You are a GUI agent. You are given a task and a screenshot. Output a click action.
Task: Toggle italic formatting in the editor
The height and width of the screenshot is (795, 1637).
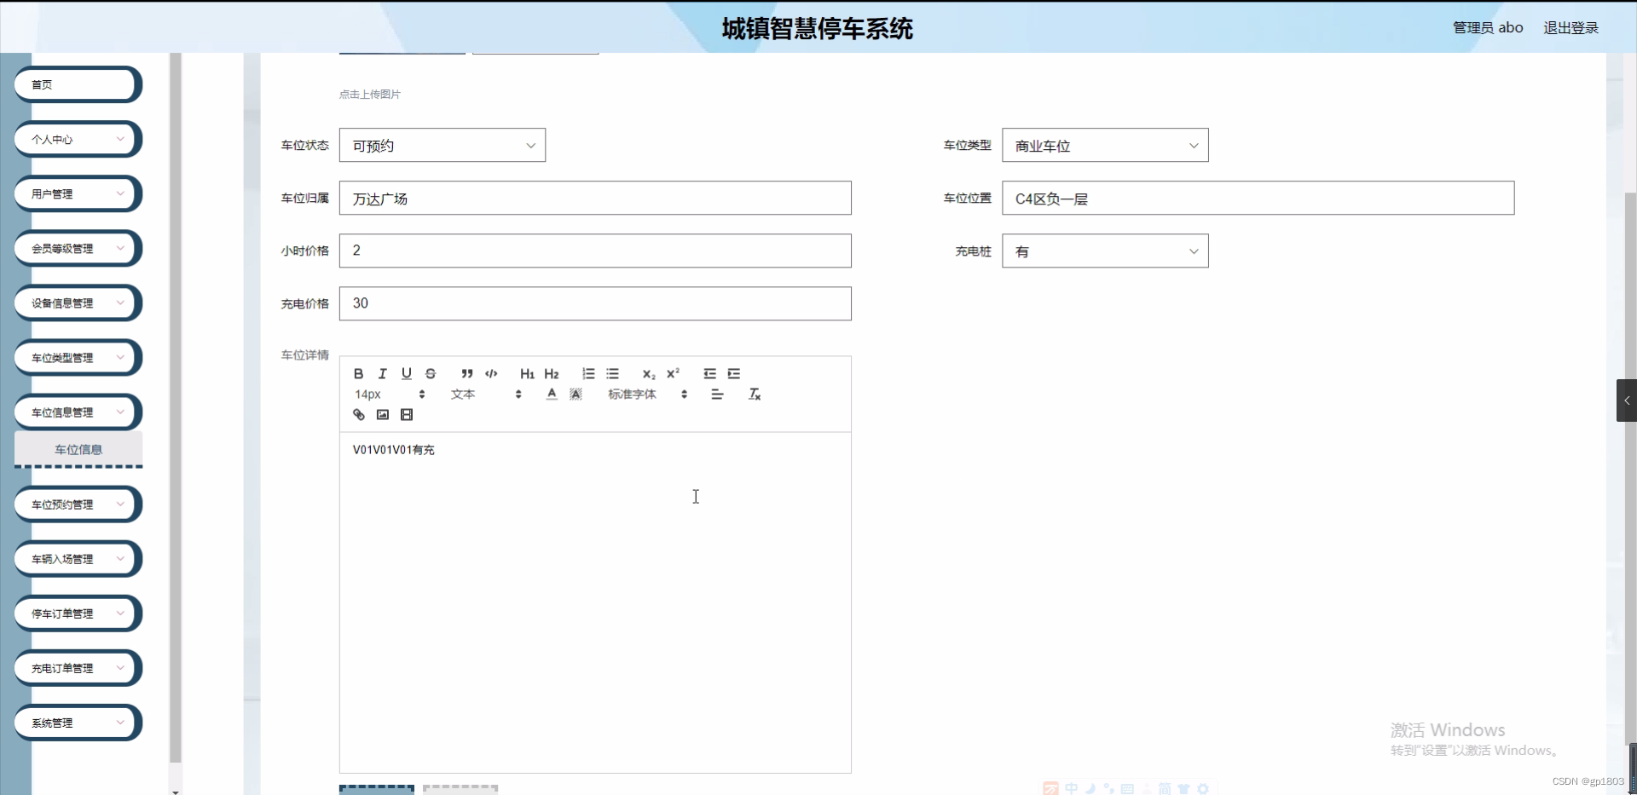(x=383, y=373)
